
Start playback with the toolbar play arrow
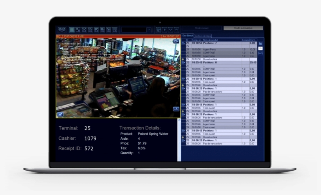coord(164,30)
